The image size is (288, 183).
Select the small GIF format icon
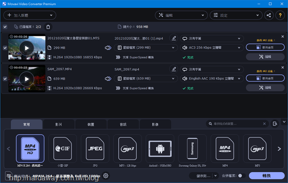coord(63,148)
